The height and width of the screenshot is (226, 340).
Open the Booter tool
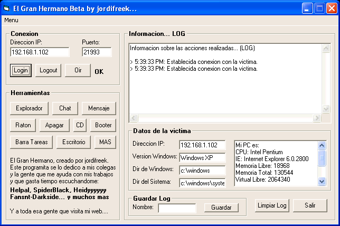pyautogui.click(x=103, y=125)
